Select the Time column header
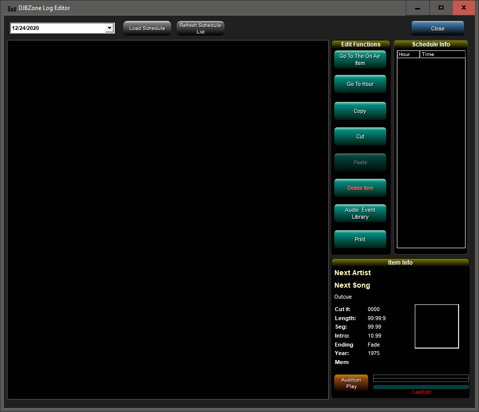This screenshot has width=479, height=412. point(442,54)
